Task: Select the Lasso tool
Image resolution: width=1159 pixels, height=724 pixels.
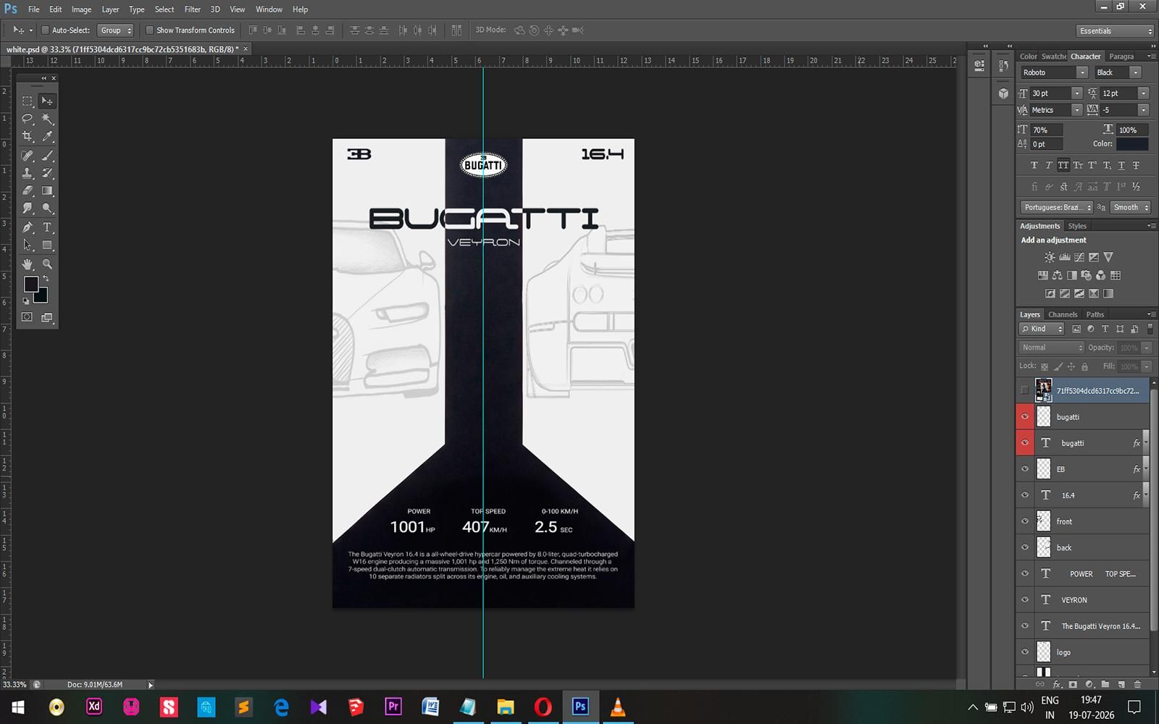Action: [x=28, y=119]
